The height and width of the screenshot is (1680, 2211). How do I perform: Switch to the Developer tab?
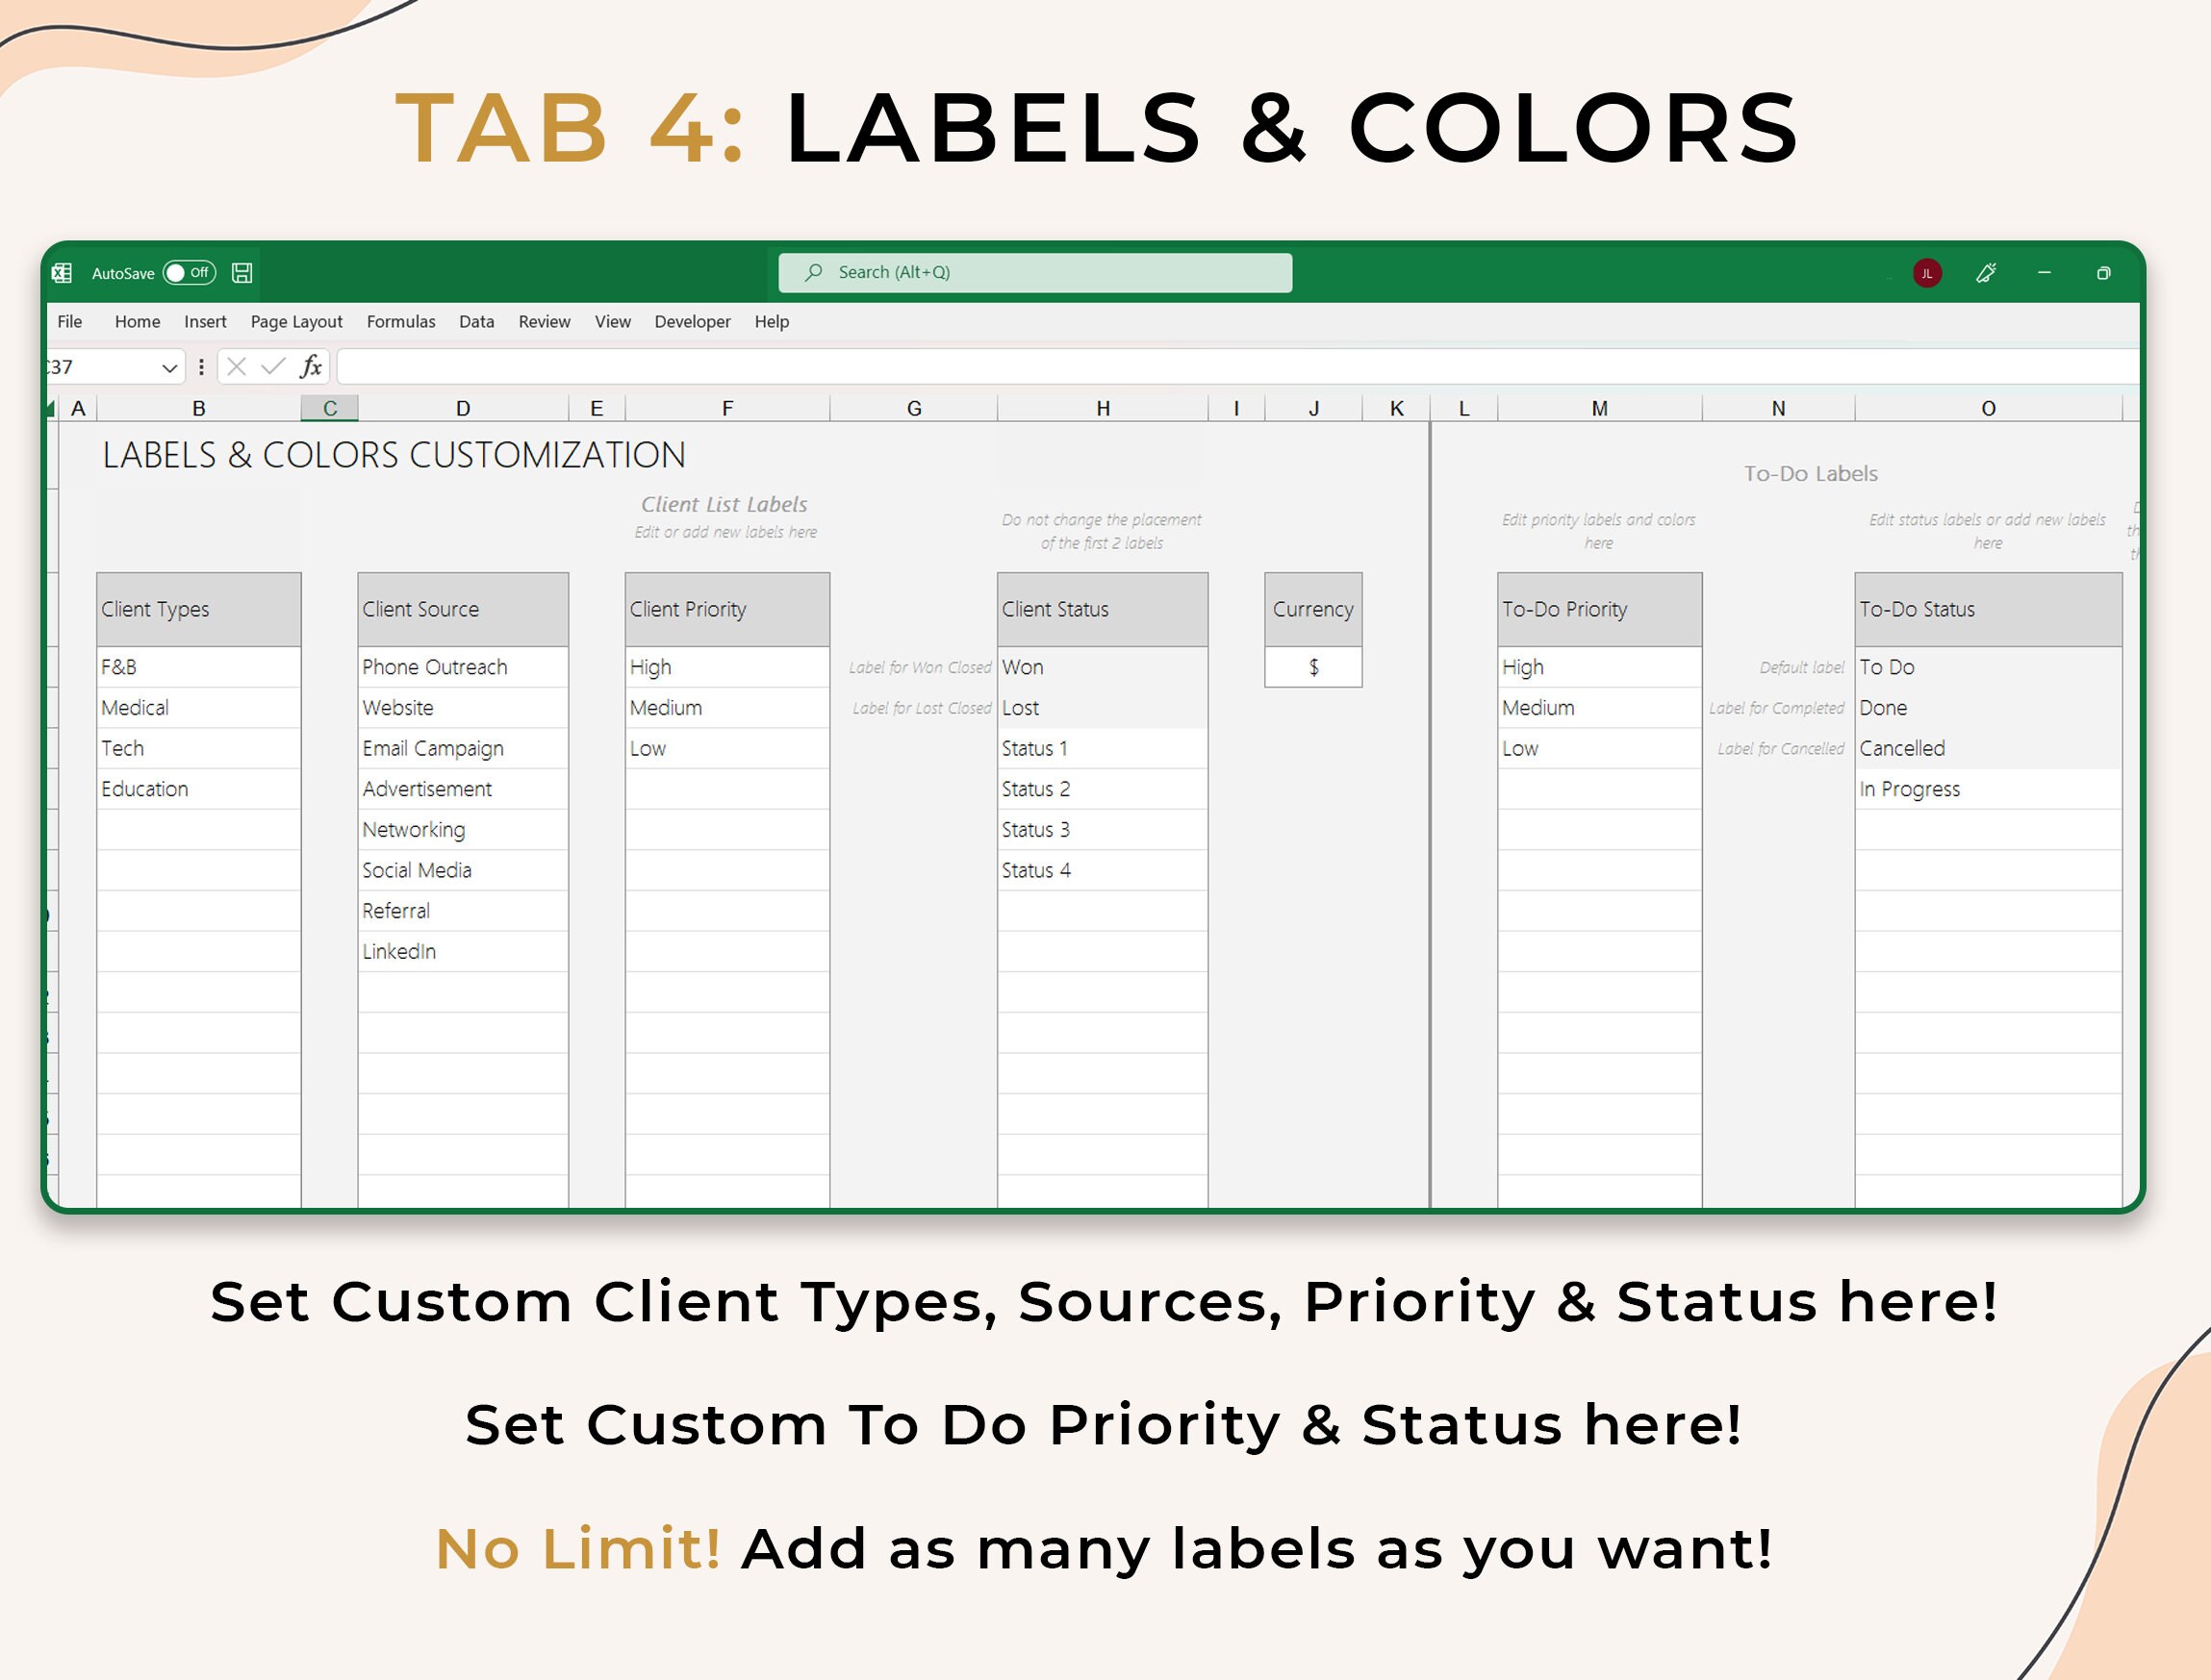[x=692, y=321]
